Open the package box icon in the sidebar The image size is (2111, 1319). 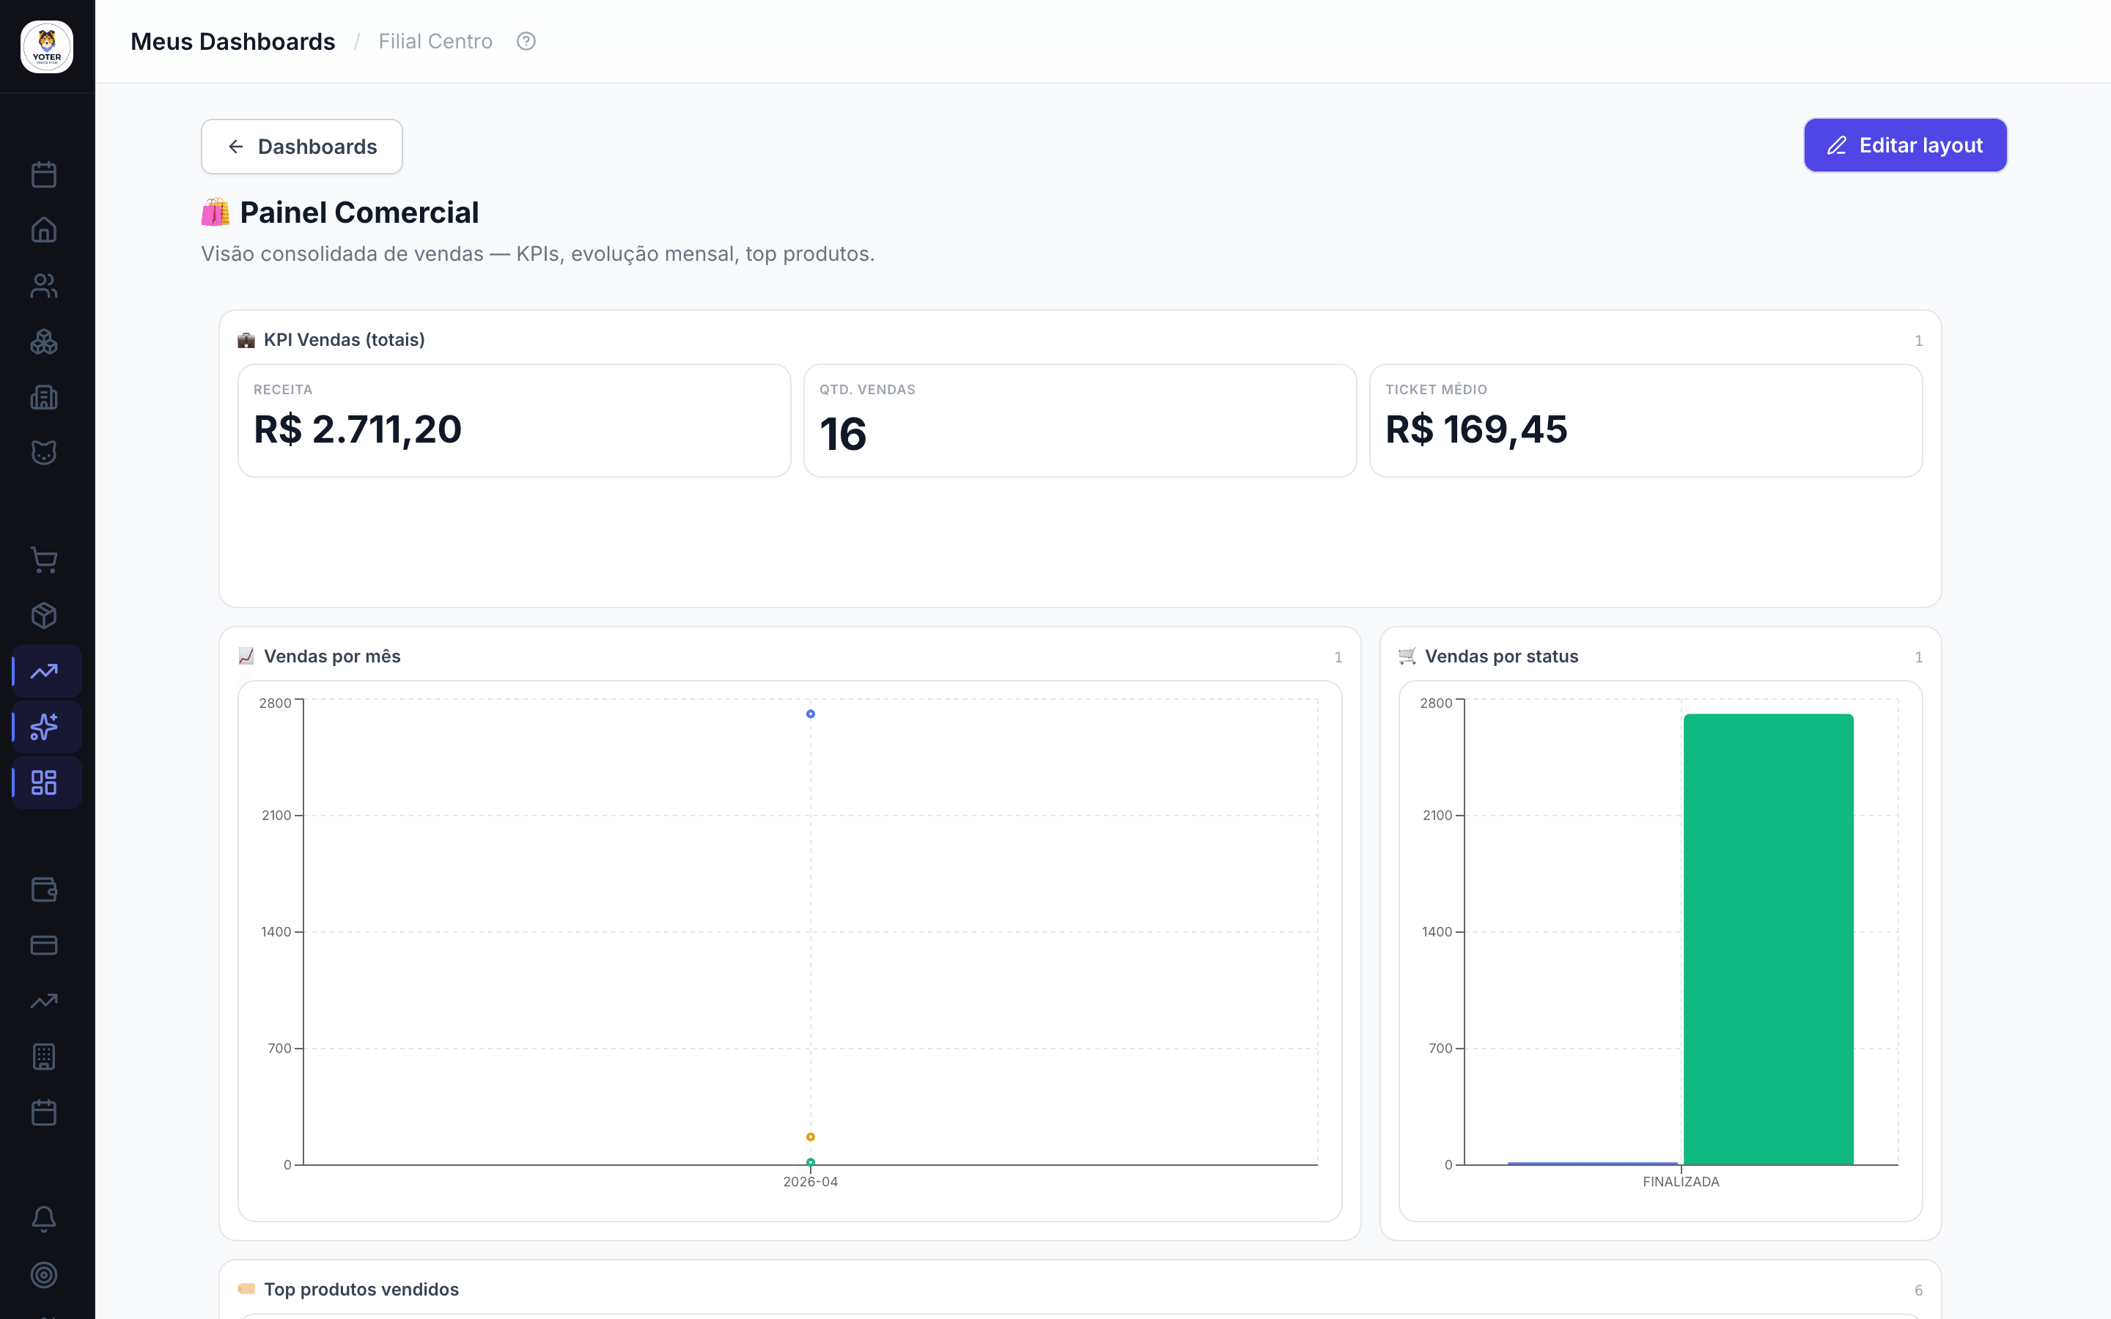click(44, 616)
